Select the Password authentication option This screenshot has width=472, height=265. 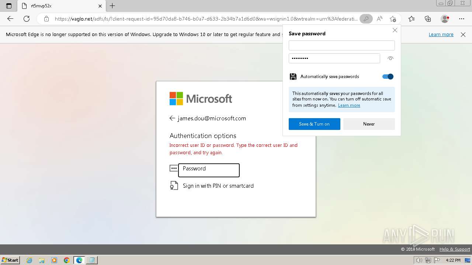click(x=209, y=170)
